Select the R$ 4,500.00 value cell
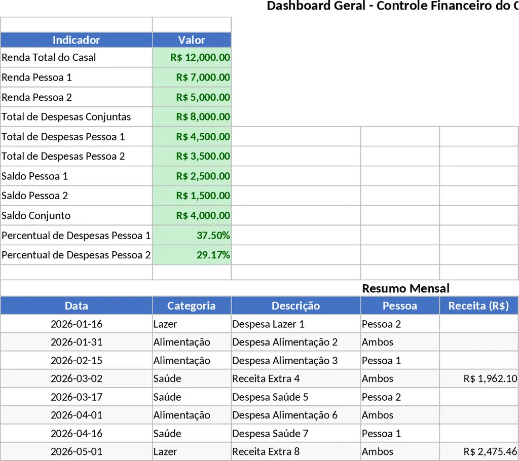This screenshot has height=461, width=519. [x=192, y=136]
